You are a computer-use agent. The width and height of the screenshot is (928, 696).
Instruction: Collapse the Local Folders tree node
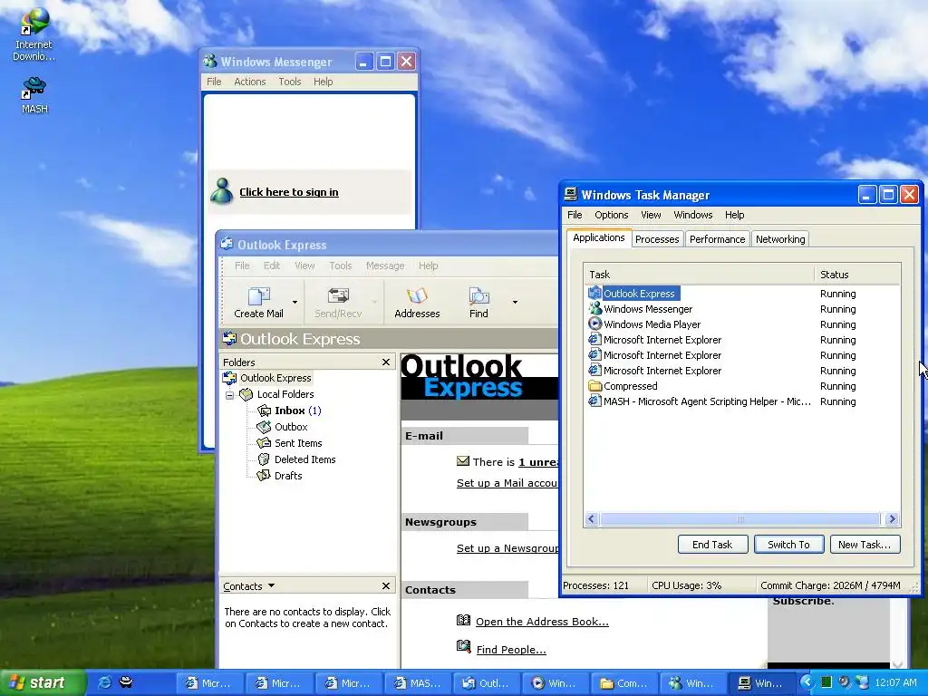[x=229, y=395]
